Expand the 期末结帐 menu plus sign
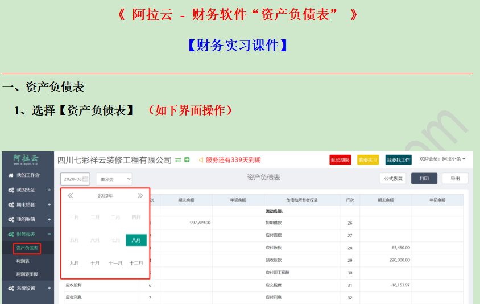Image resolution: width=480 pixels, height=304 pixels. [x=49, y=205]
